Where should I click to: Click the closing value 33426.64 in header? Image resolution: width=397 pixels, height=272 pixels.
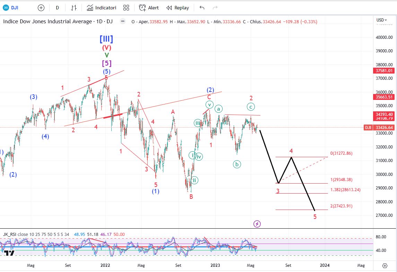pyautogui.click(x=272, y=22)
